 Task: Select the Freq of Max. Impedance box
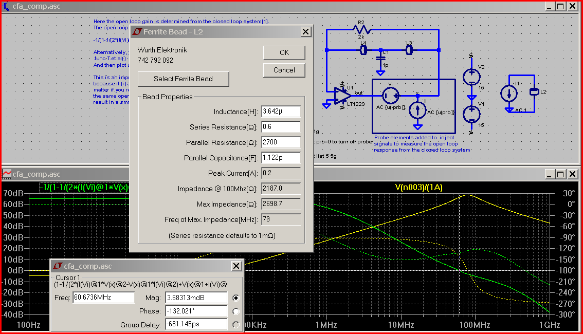coord(281,219)
